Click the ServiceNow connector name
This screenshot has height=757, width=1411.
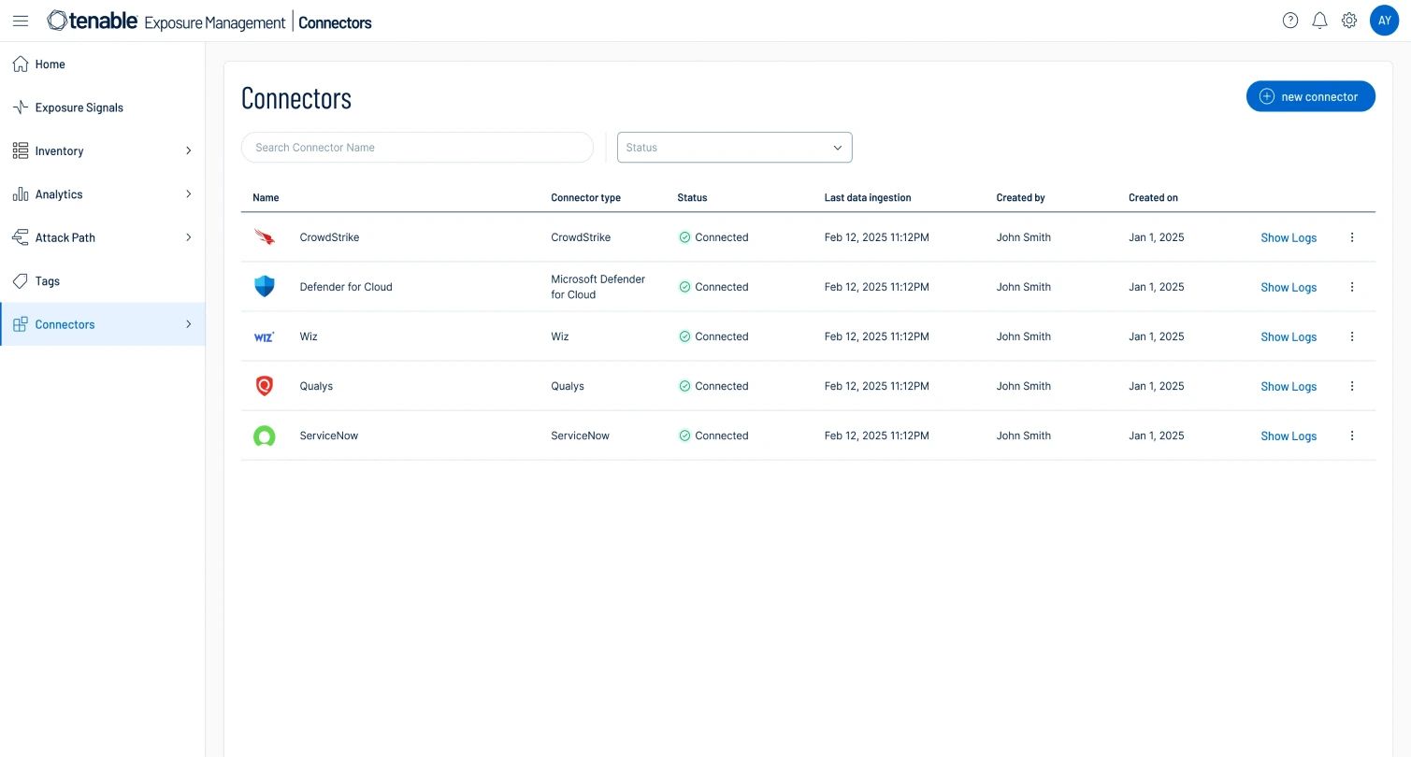coord(328,436)
